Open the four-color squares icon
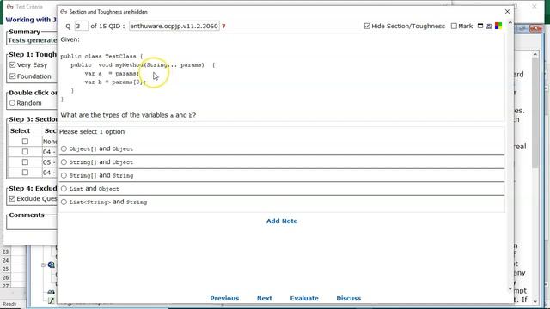This screenshot has height=309, width=550. pos(498,26)
